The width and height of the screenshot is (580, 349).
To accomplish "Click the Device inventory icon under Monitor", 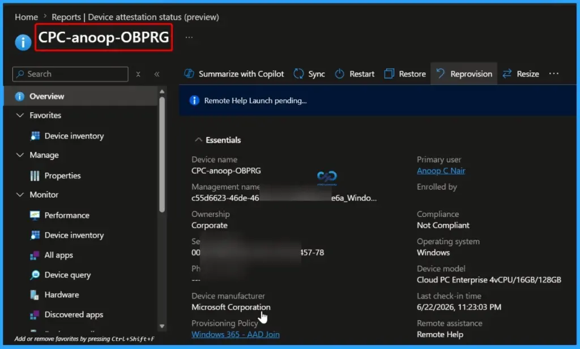I will [x=35, y=235].
